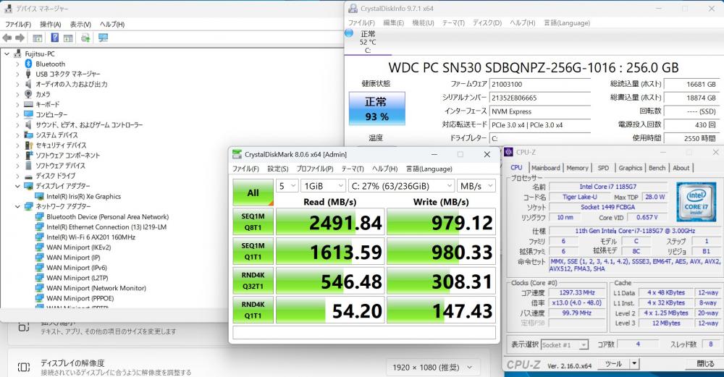Click the camera category icon
The width and height of the screenshot is (724, 377).
click(x=29, y=94)
